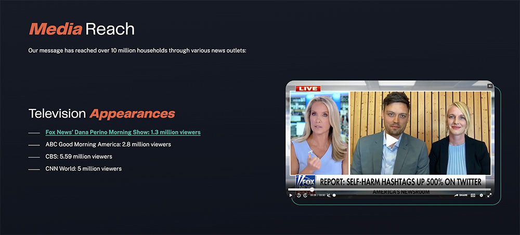Click the video progress scrubber knob
This screenshot has height=235, width=520.
pos(312,189)
